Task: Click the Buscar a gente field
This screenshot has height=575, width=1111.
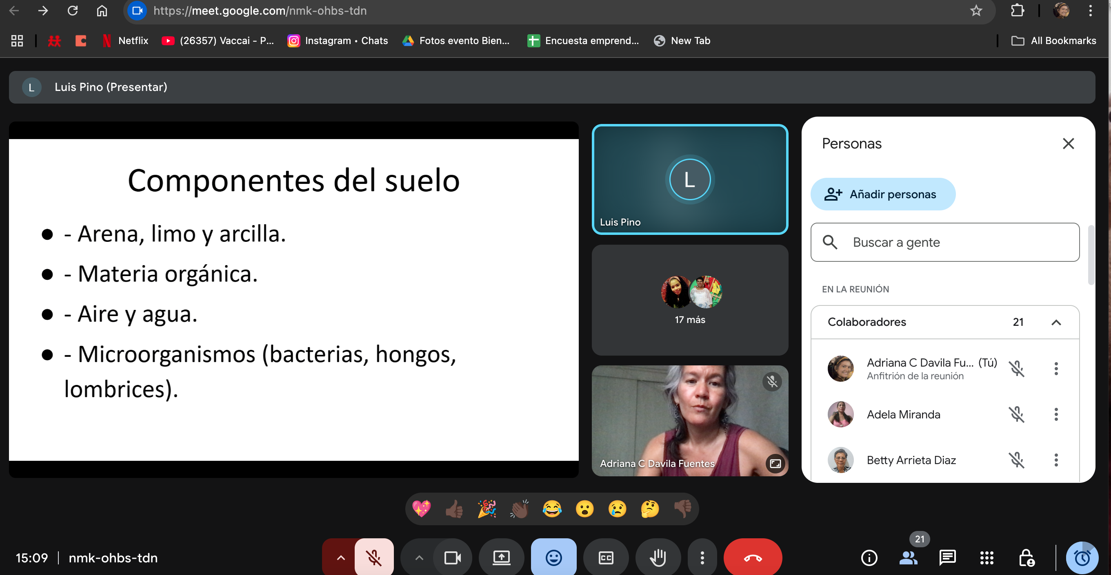Action: [x=945, y=242]
